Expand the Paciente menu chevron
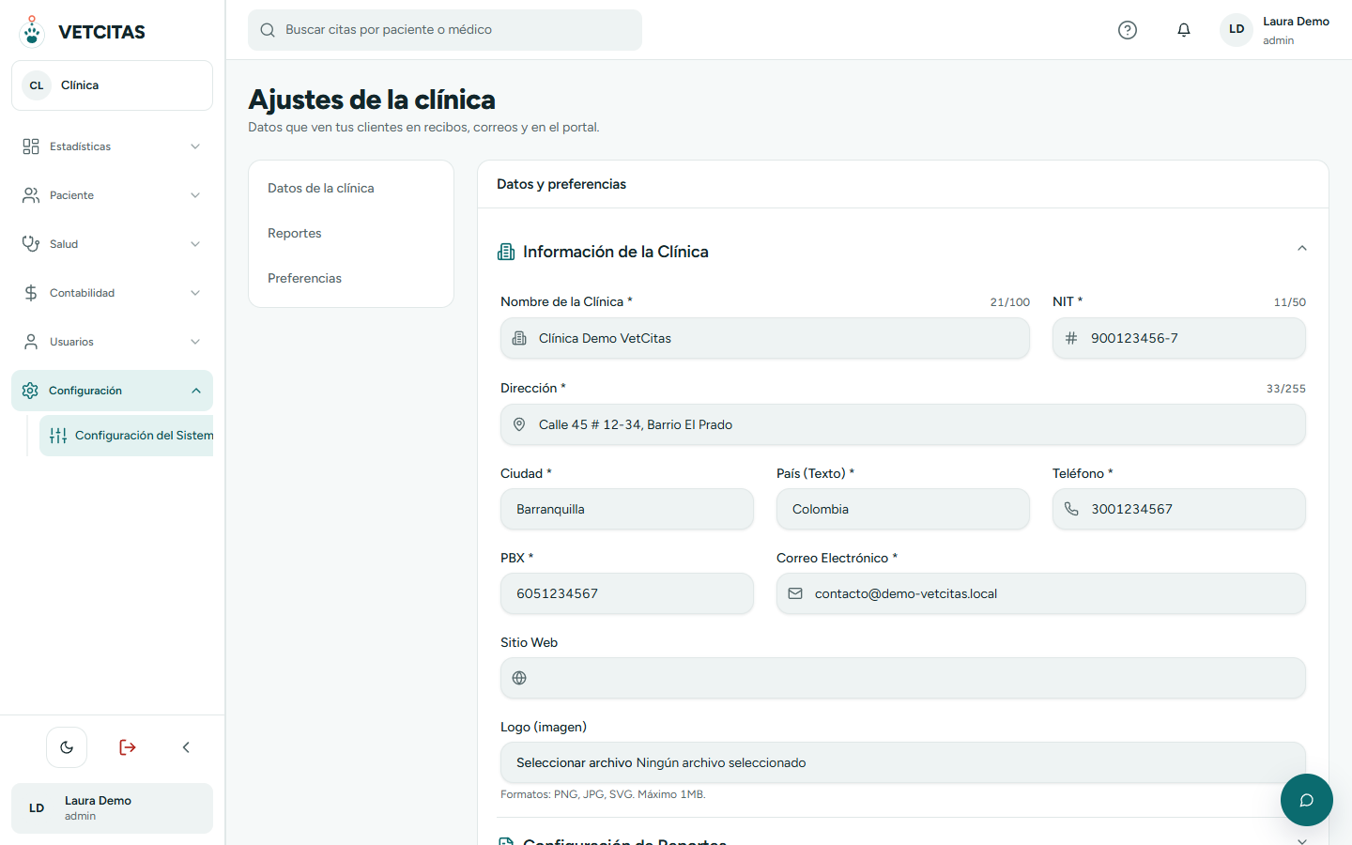Viewport: 1352px width, 845px height. (x=195, y=195)
